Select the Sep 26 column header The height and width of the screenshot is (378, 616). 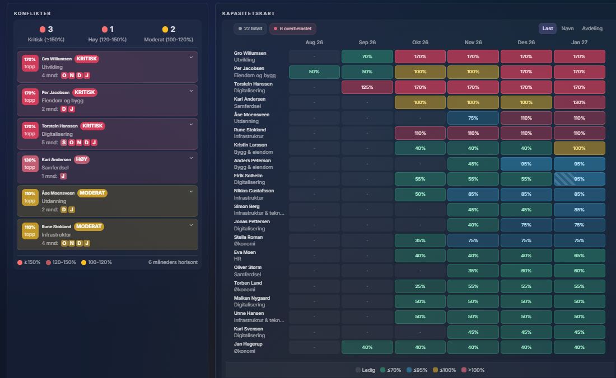click(x=367, y=42)
